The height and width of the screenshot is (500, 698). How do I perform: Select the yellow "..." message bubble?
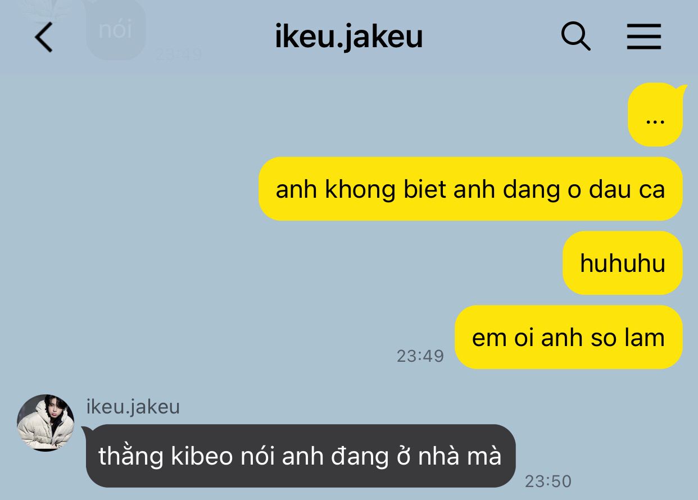655,115
